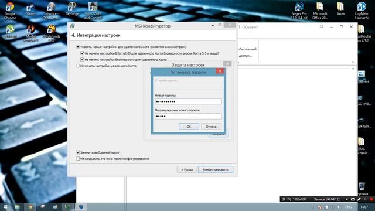Open Borderlands desktop shortcut
375x211 pixels.
point(51,33)
